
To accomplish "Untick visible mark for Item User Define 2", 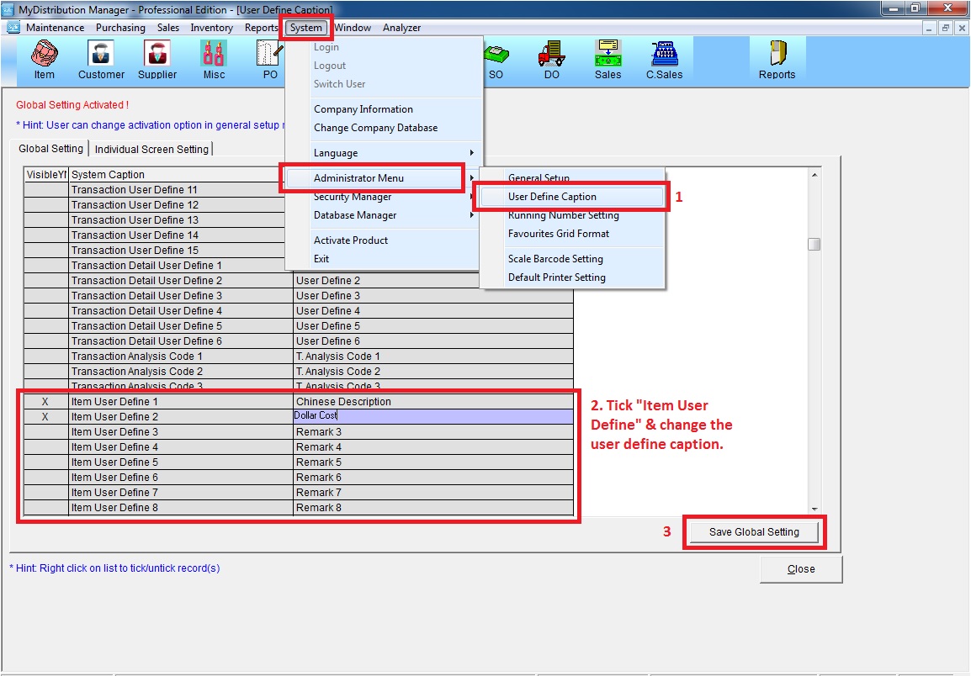I will [45, 417].
